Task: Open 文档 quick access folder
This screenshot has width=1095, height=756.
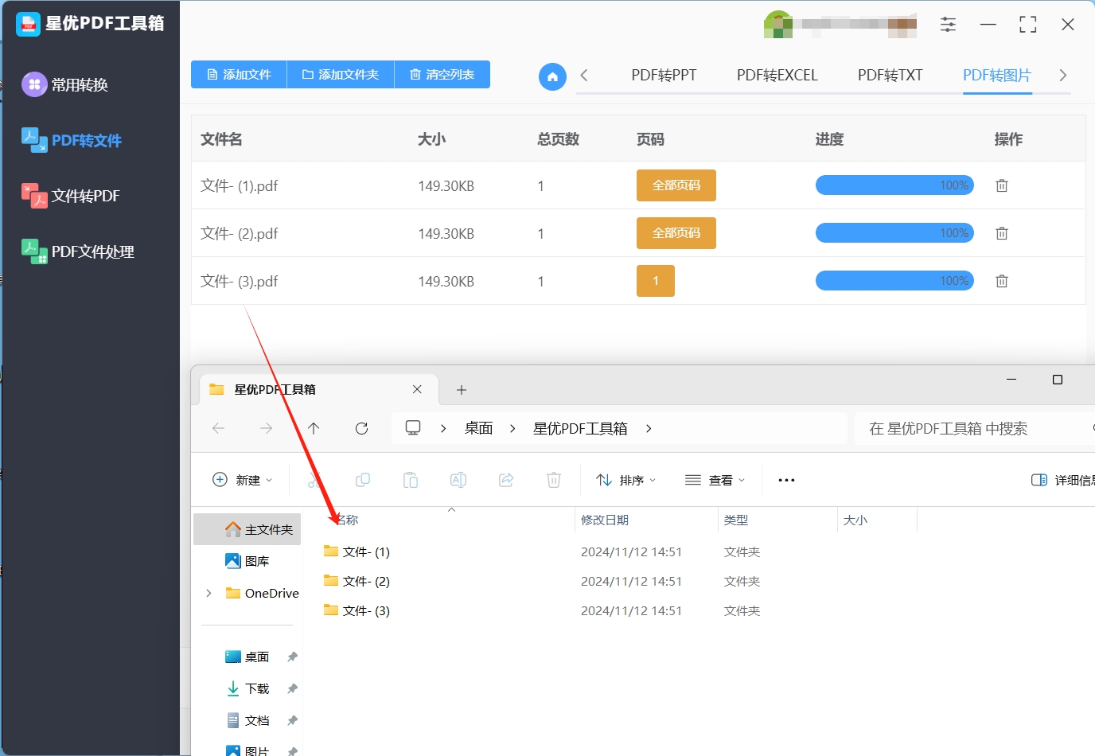Action: 247,720
